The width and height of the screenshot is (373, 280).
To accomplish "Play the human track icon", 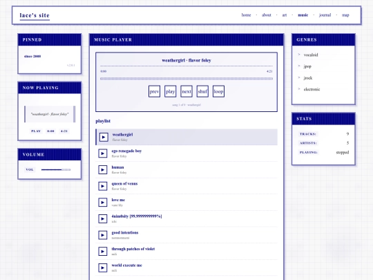I will tap(103, 170).
